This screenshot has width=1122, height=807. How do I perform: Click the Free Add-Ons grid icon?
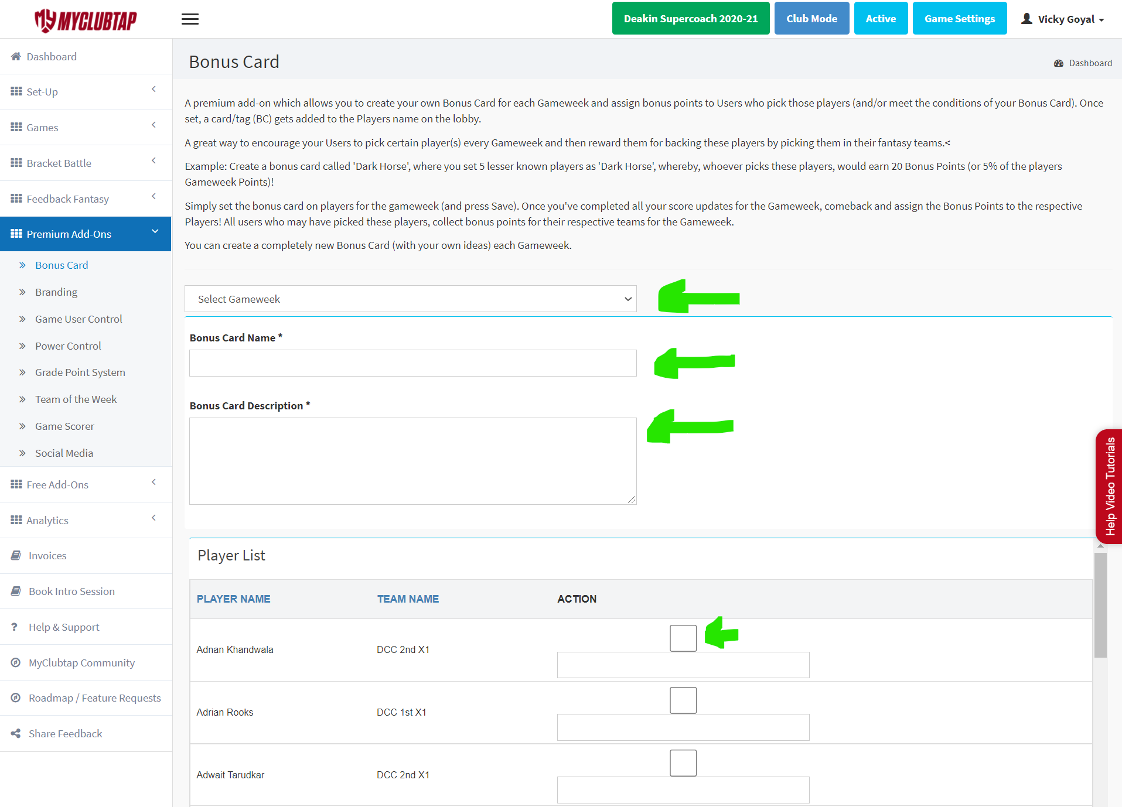[x=16, y=484]
